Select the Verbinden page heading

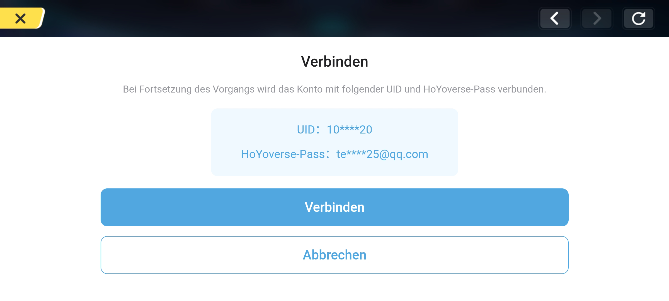(x=334, y=62)
